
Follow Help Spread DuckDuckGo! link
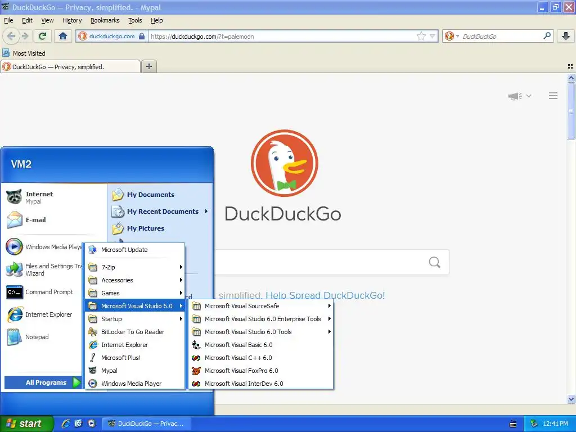pyautogui.click(x=325, y=295)
